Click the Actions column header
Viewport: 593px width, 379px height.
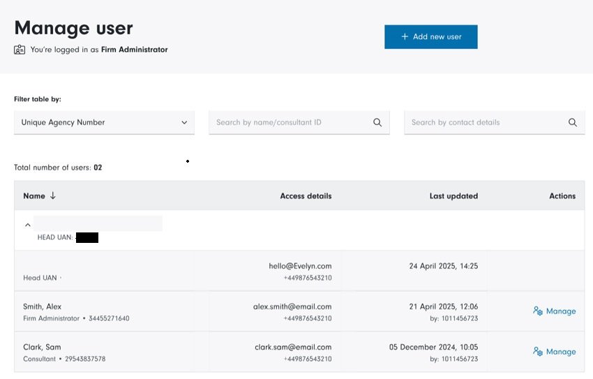click(562, 196)
